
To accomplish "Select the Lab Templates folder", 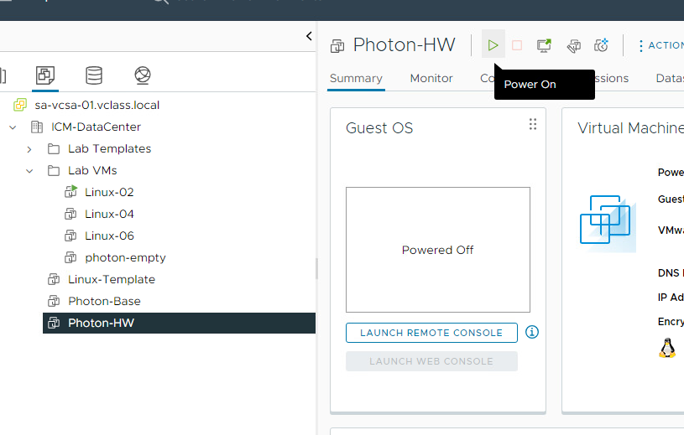I will [109, 148].
